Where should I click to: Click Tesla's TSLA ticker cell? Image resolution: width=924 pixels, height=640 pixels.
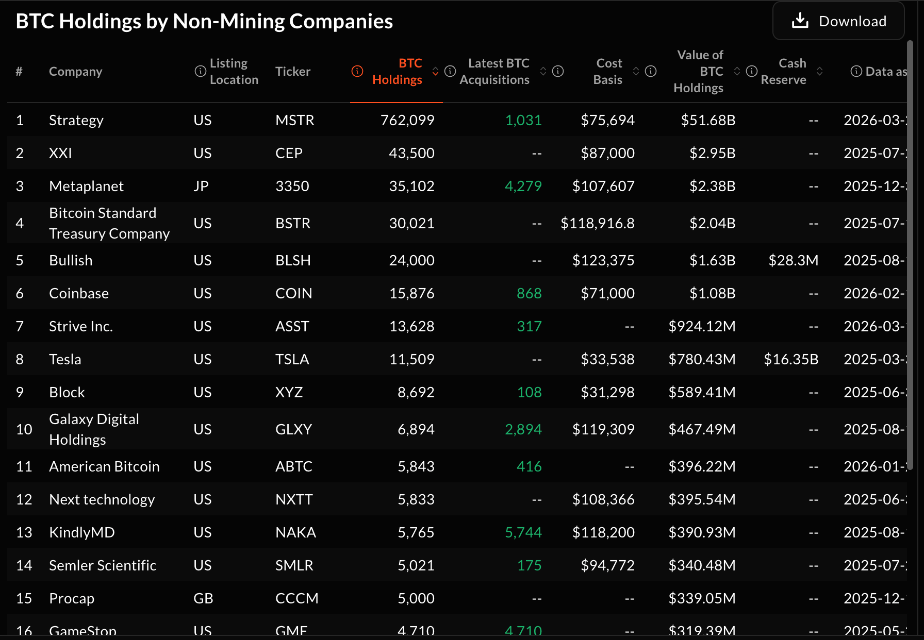point(292,359)
